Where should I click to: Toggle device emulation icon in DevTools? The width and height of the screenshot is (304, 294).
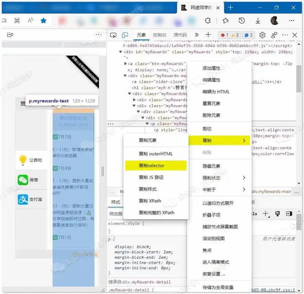[x=125, y=35]
